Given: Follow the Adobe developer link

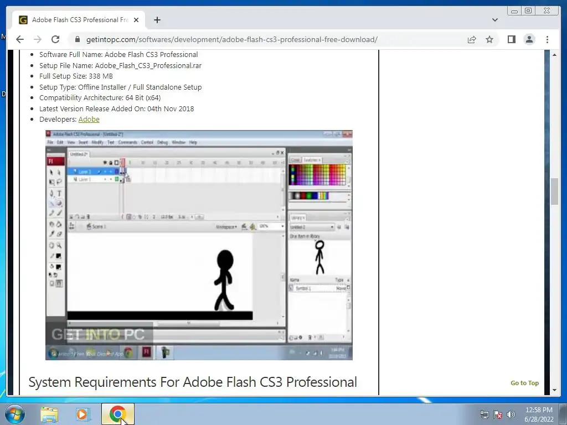Looking at the screenshot, I should pos(89,120).
